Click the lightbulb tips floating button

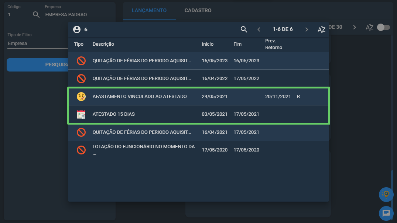pyautogui.click(x=386, y=194)
